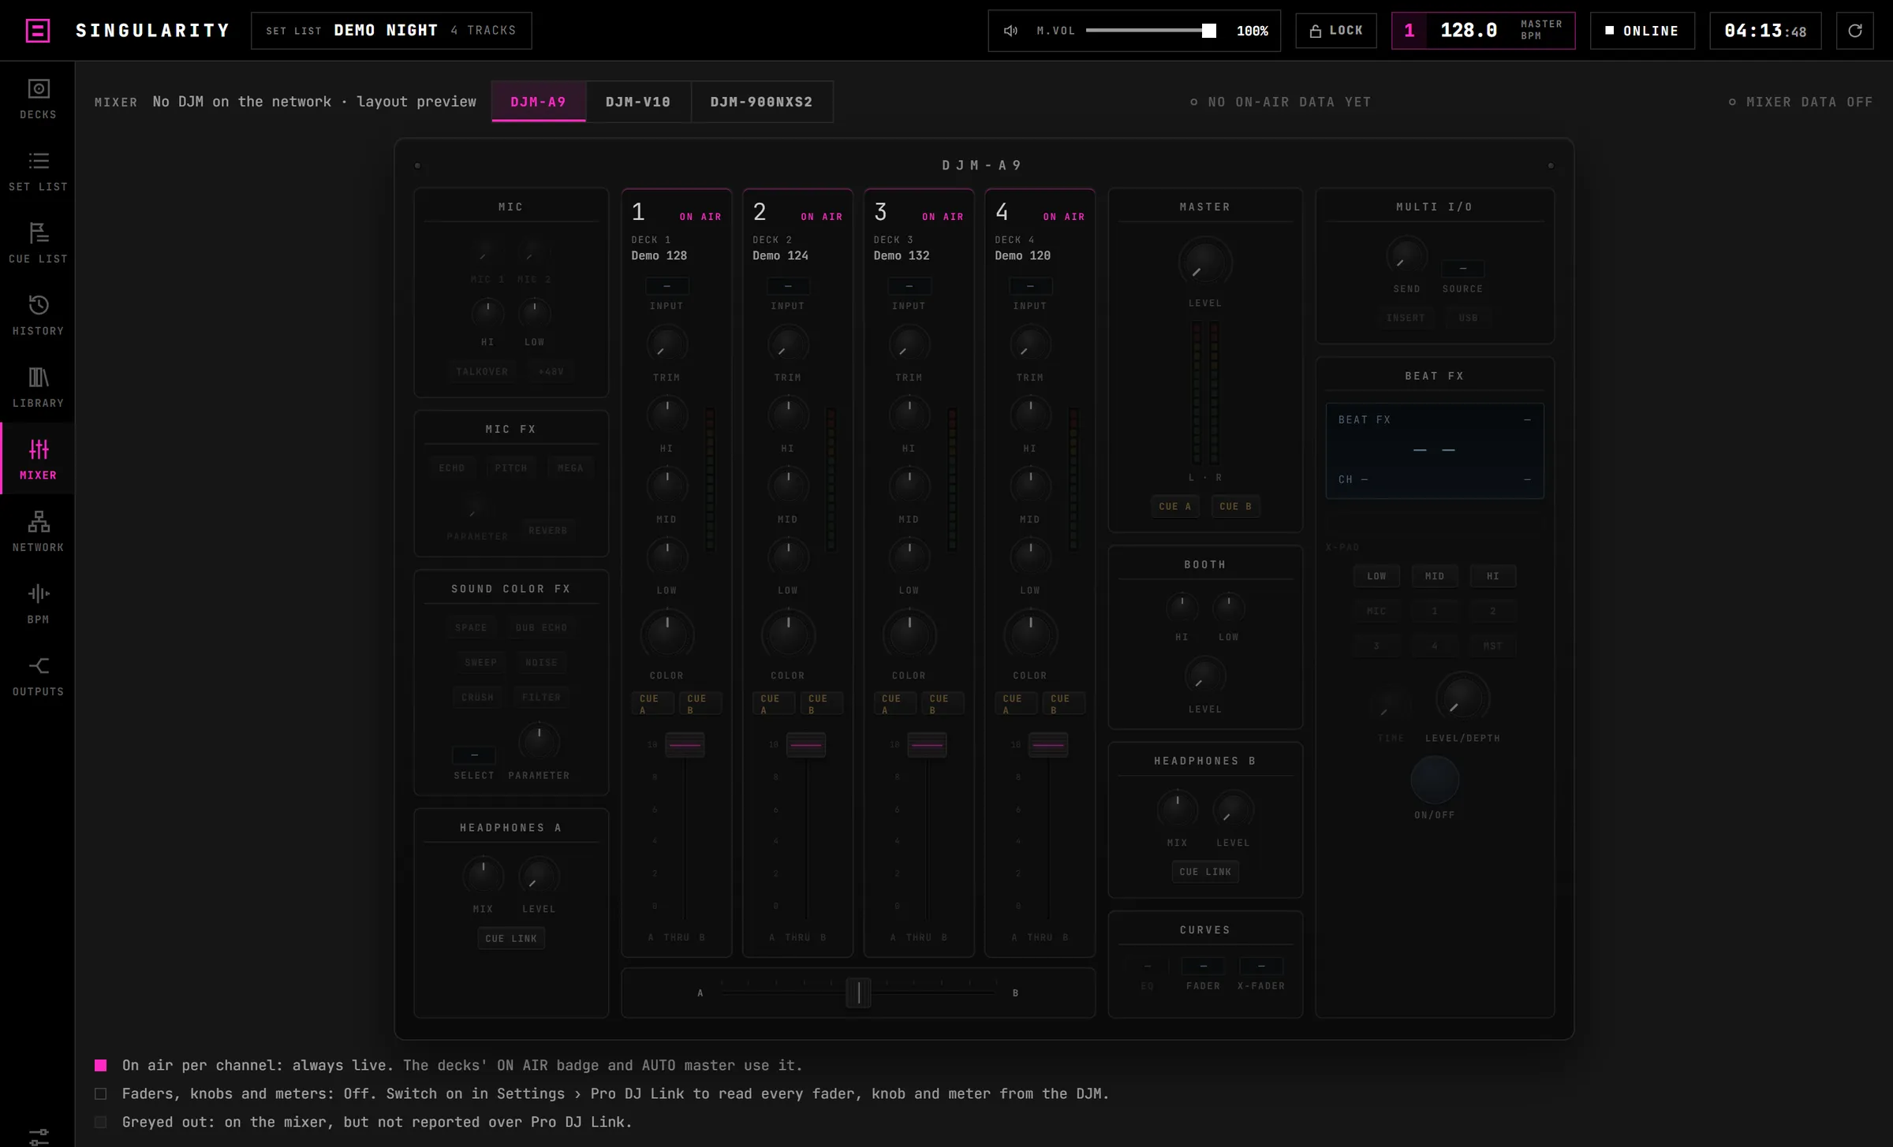Toggle the Online status button
The image size is (1893, 1147).
click(1642, 31)
